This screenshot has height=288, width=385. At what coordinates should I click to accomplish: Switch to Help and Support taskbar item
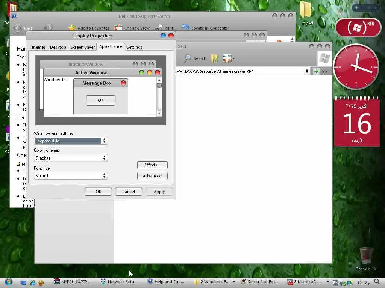167,282
